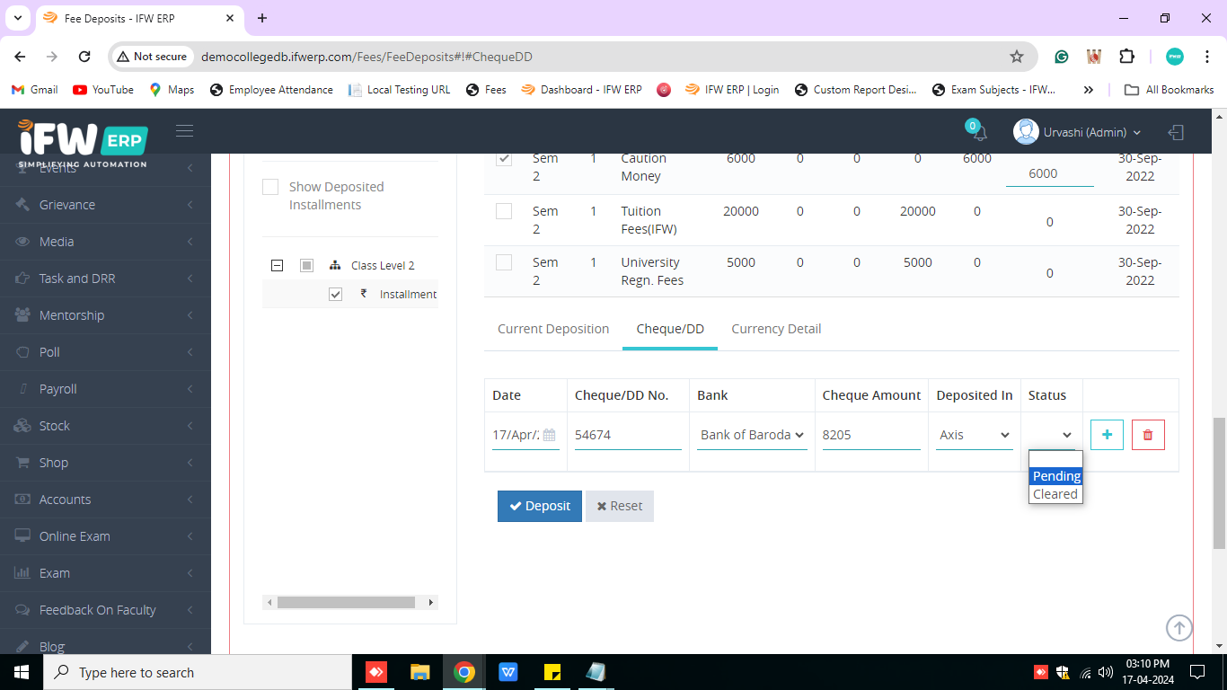The height and width of the screenshot is (690, 1227).
Task: Switch to Current Deposition tab
Action: 553,329
